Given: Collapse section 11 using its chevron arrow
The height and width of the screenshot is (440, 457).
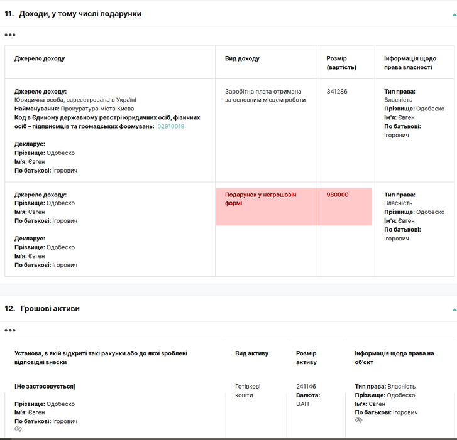Looking at the screenshot, I should click(454, 14).
